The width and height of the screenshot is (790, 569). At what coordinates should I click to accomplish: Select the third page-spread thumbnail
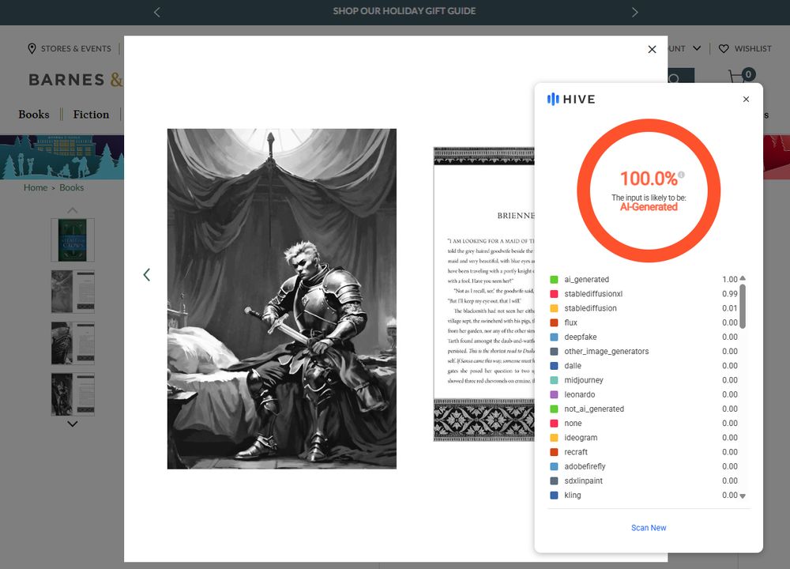coord(73,343)
